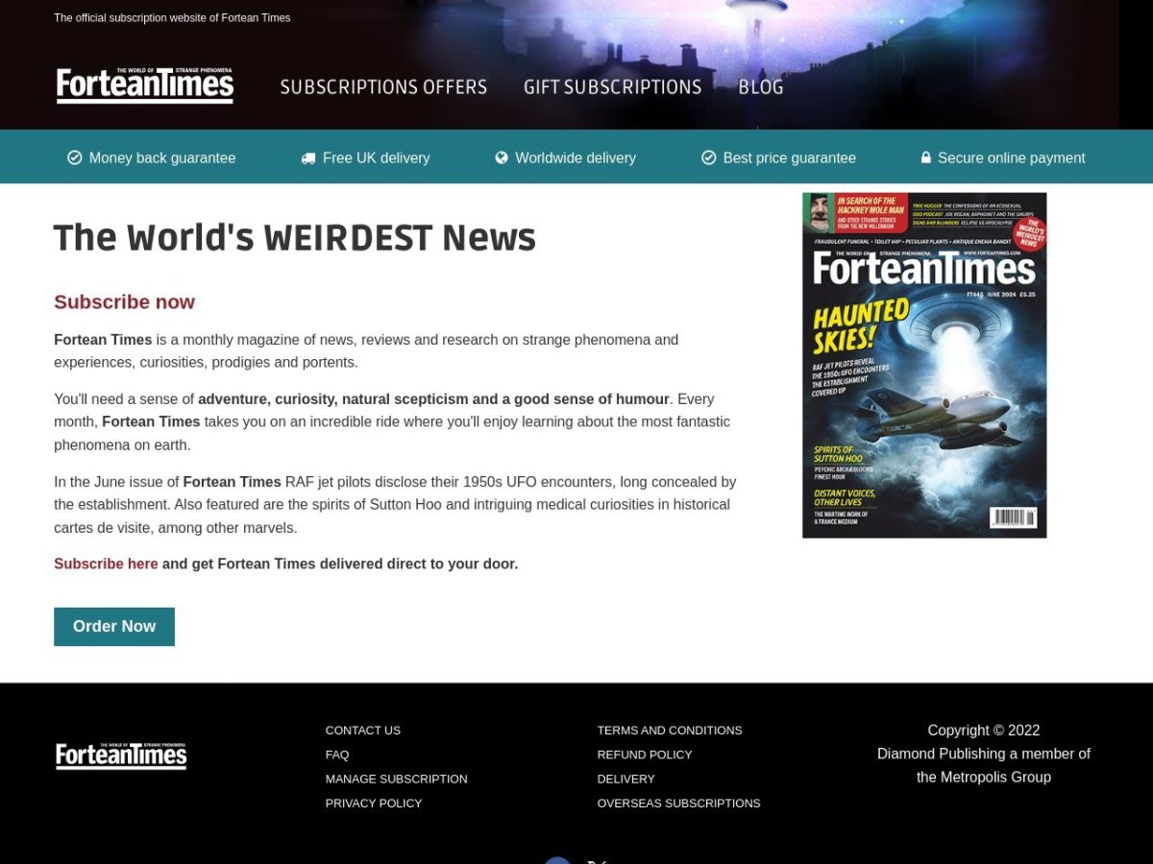Viewport: 1153px width, 864px height.
Task: Click 'The official subscription website of Fortean Times' text
Action: click(172, 17)
